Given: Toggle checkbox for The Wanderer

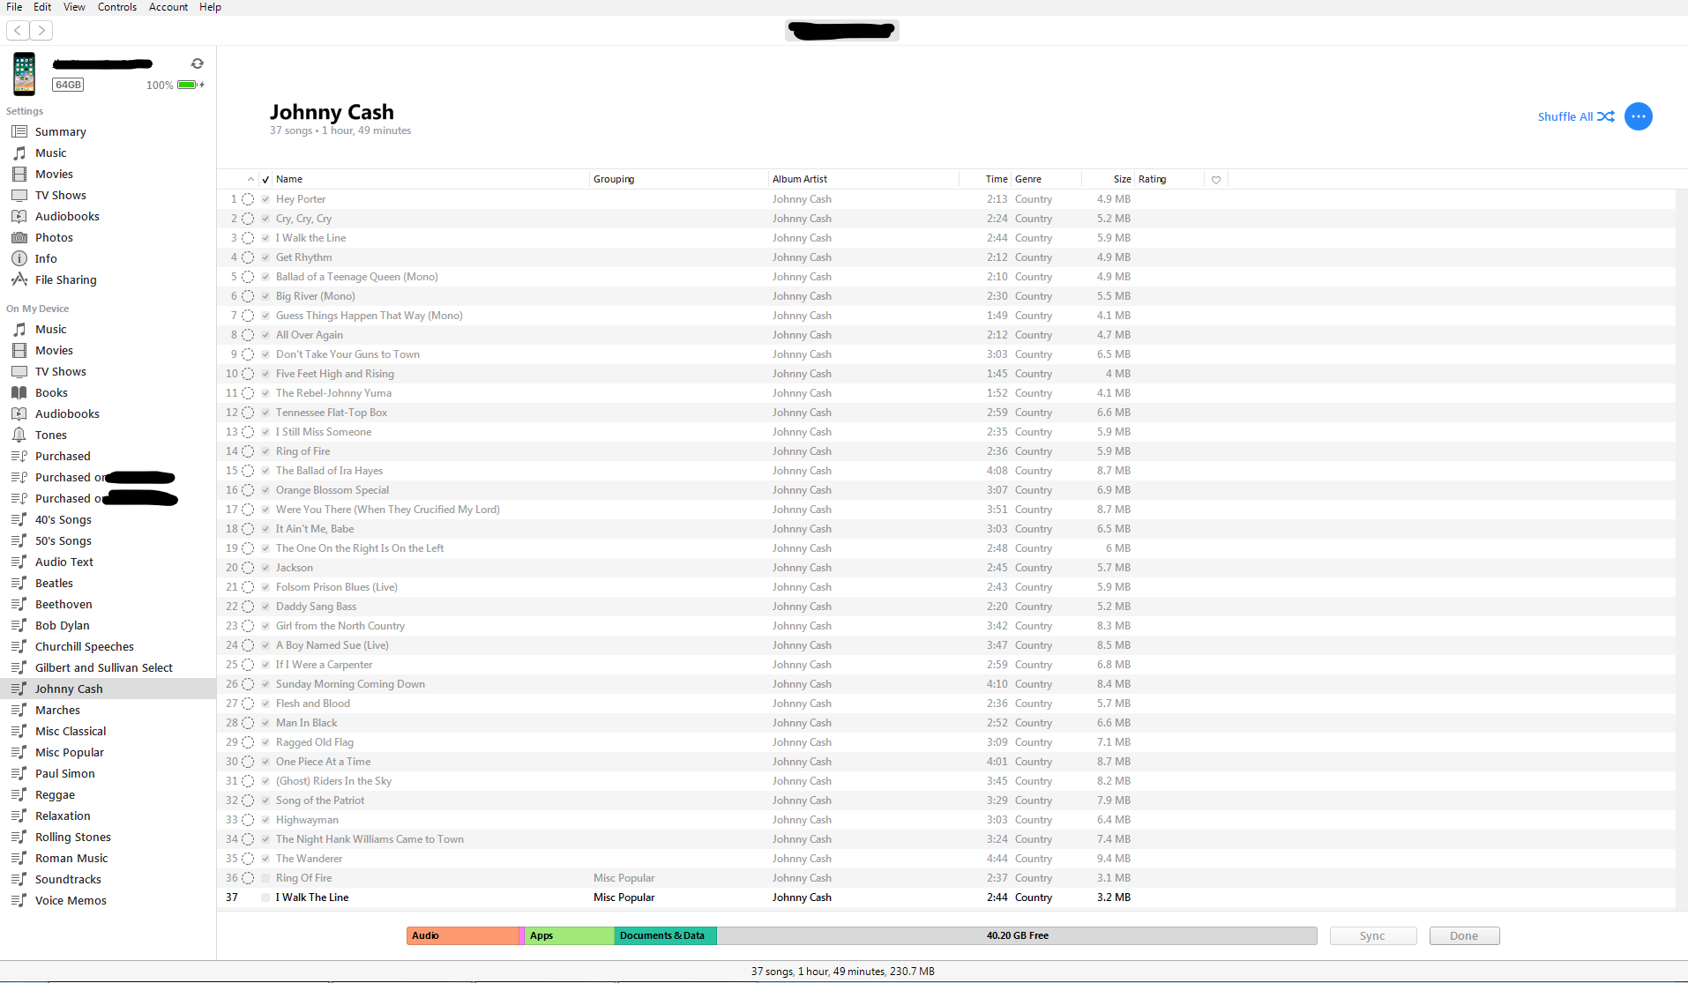Looking at the screenshot, I should (x=265, y=859).
